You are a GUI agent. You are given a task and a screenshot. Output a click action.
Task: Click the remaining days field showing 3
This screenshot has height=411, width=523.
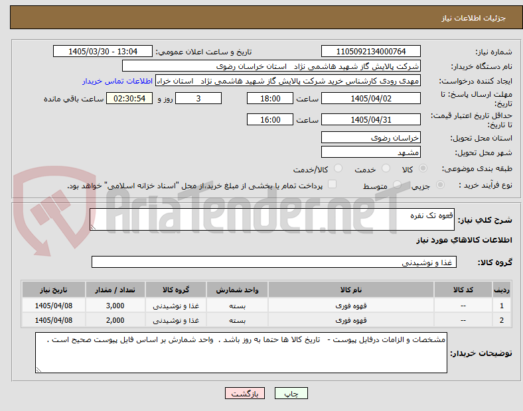[x=198, y=99]
